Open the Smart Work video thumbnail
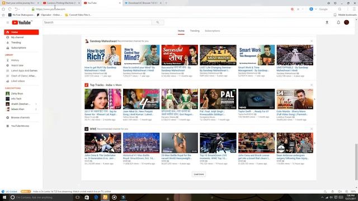Image resolution: width=358 pixels, height=201 pixels. [x=256, y=55]
